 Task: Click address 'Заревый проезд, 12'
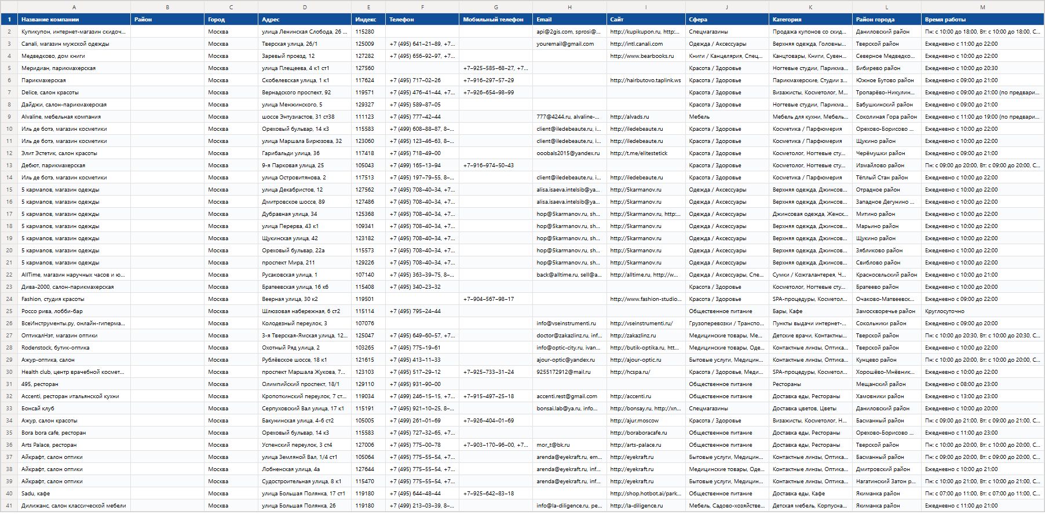(x=305, y=56)
